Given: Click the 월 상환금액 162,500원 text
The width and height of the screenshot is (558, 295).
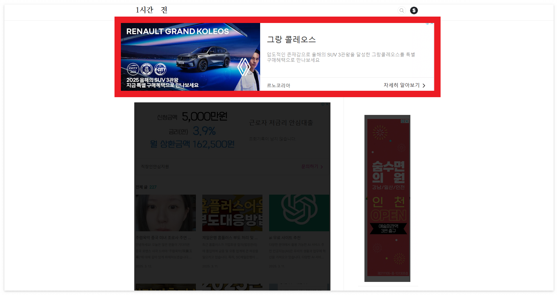Looking at the screenshot, I should (192, 144).
